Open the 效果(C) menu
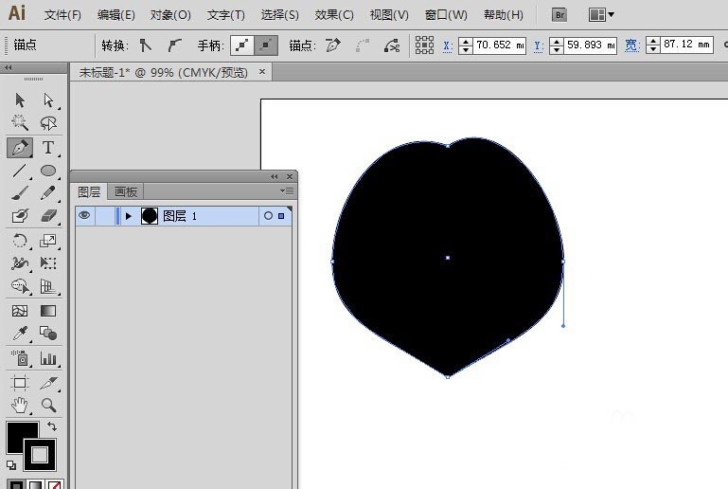 334,15
